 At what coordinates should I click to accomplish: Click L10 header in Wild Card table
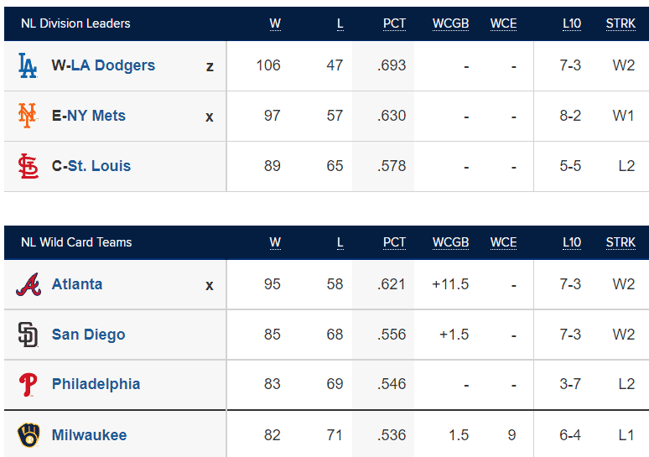point(572,242)
